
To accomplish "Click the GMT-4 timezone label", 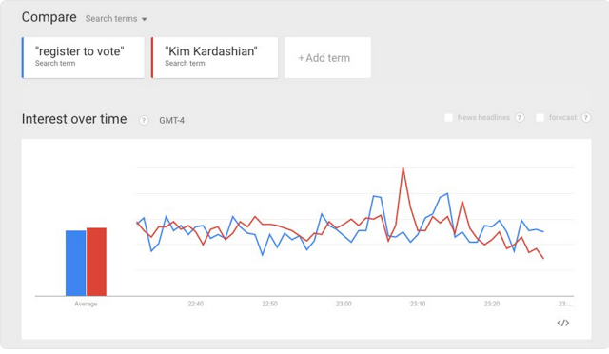I will [171, 121].
